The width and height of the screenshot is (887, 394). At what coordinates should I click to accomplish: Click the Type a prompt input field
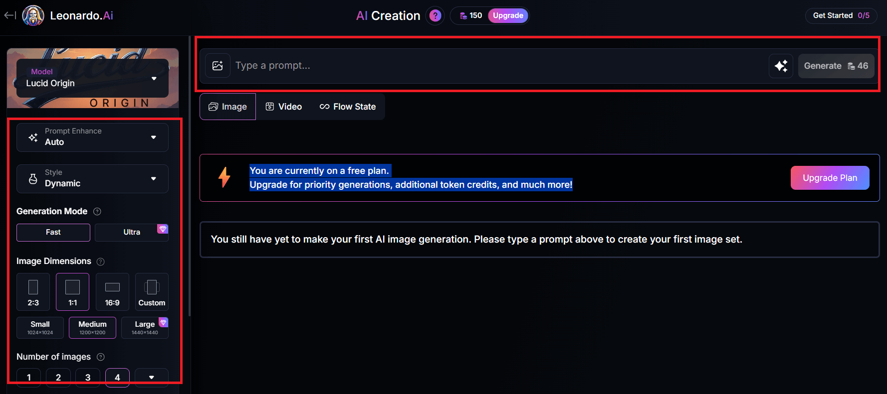pyautogui.click(x=499, y=66)
